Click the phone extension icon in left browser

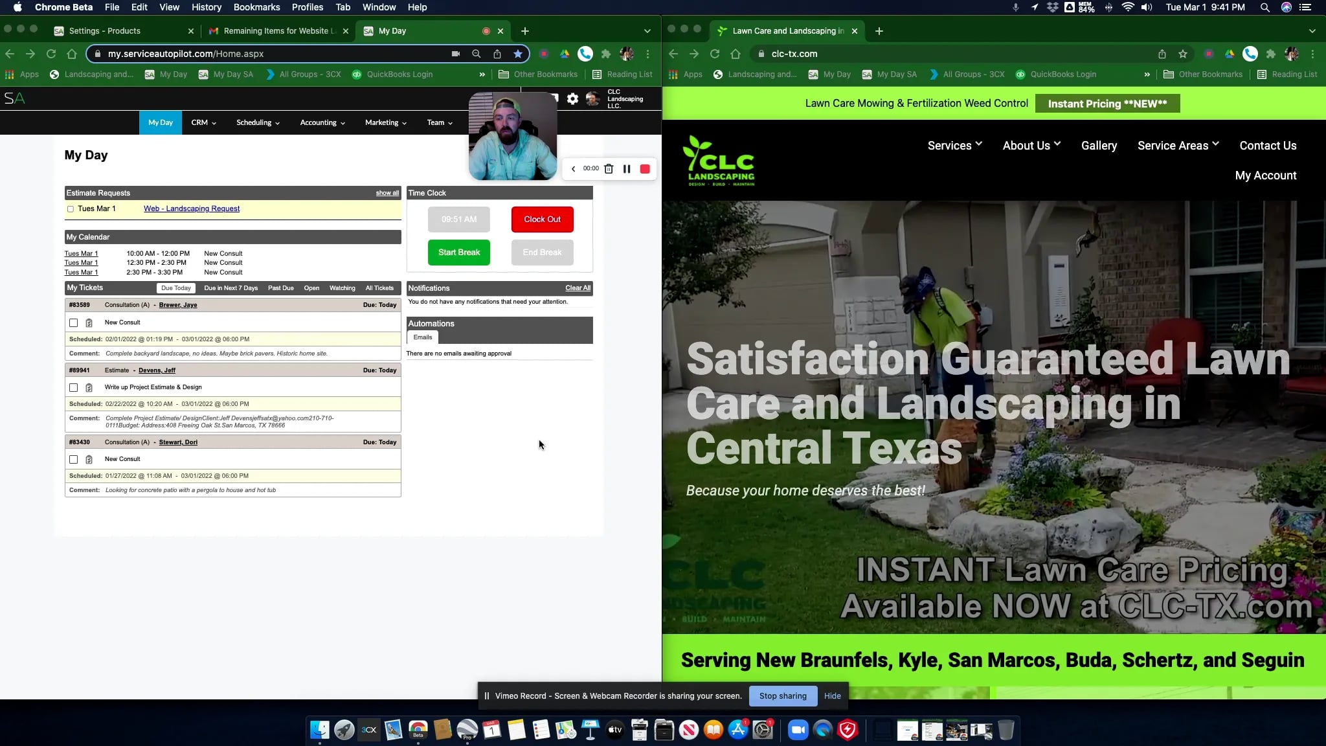point(585,54)
